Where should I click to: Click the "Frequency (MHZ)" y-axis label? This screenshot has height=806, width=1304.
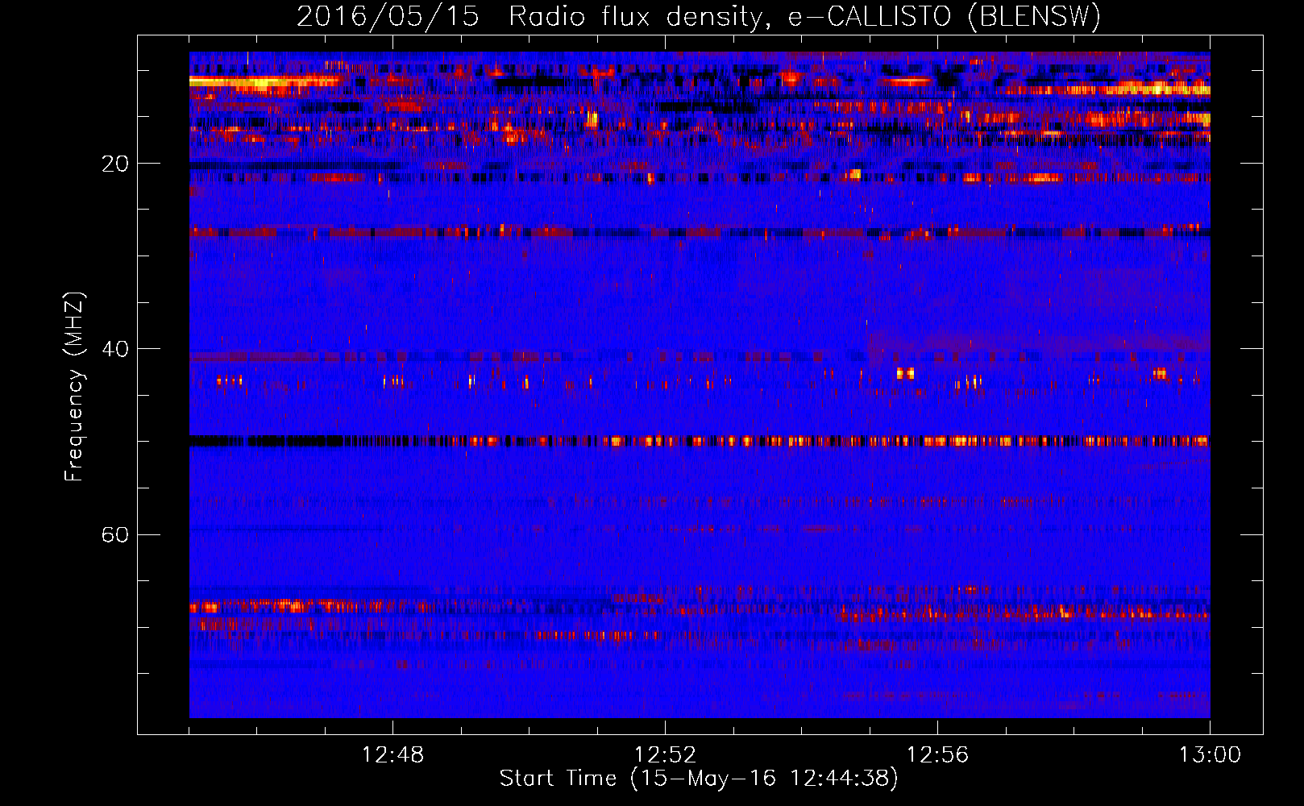(x=73, y=387)
